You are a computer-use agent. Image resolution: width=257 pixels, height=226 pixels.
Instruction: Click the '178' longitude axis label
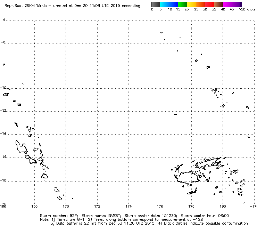[191, 206]
